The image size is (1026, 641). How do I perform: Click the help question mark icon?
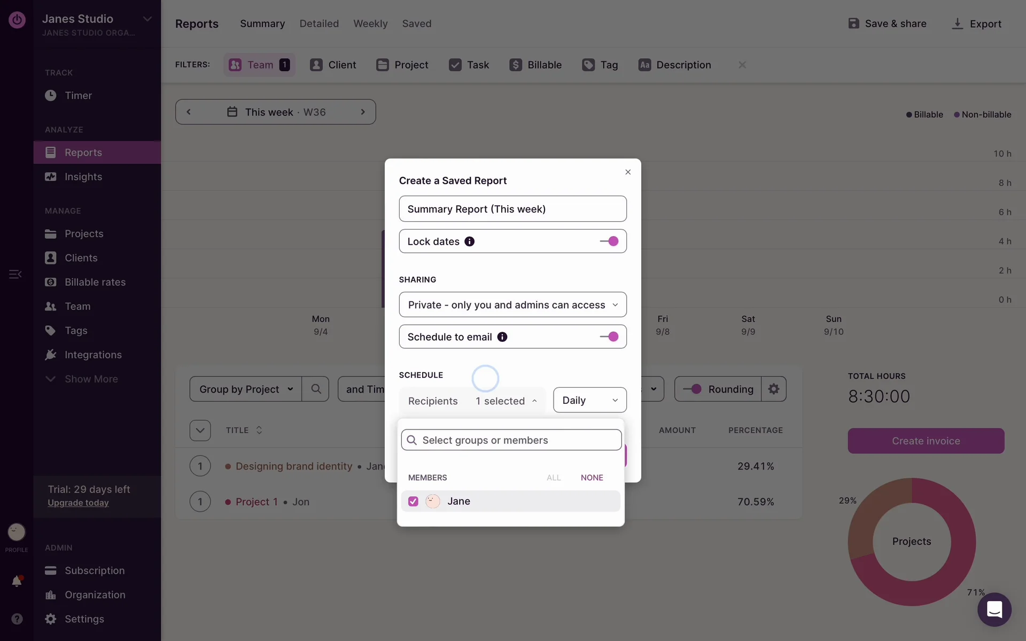coord(17,619)
